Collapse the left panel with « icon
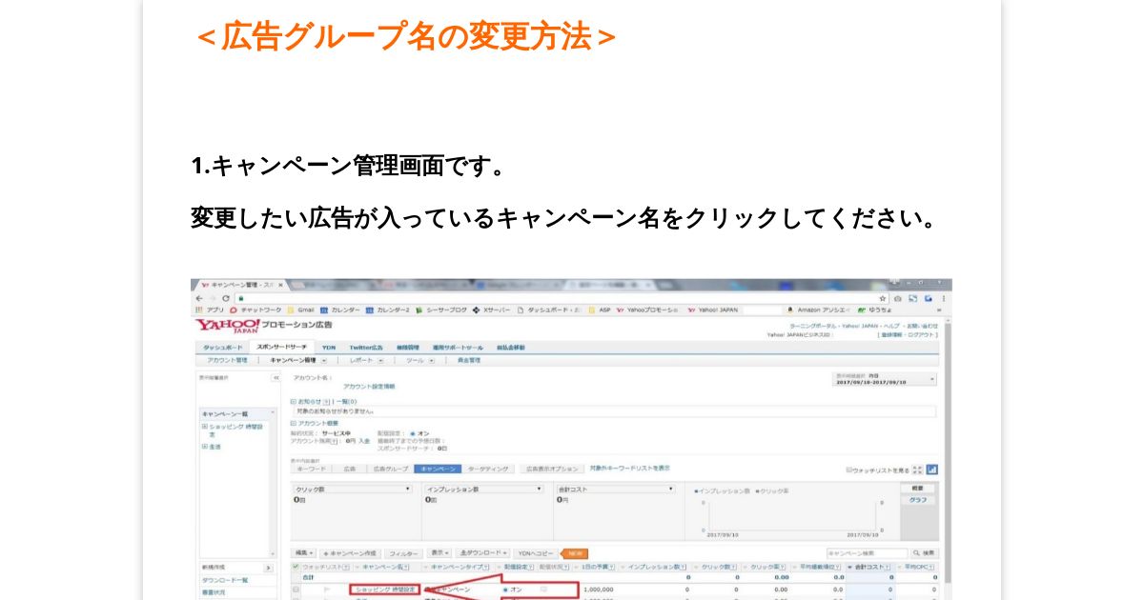The width and height of the screenshot is (1144, 600). pos(276,378)
